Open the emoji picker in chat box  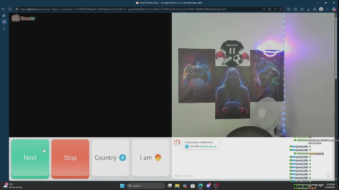pos(328,175)
